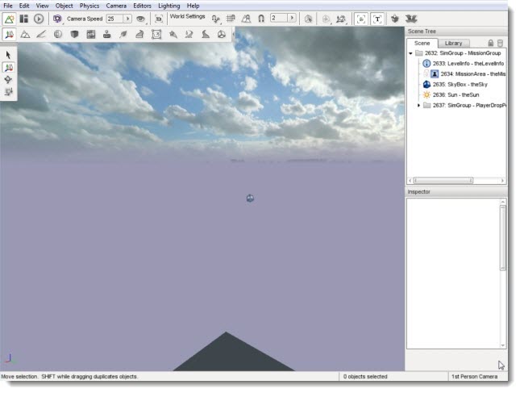Screen dimensions: 520x393
Task: Open the Particle Editor
Action: pos(173,34)
